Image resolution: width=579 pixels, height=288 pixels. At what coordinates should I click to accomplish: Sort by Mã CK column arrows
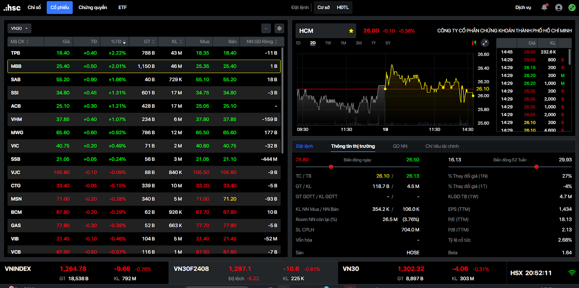click(28, 42)
